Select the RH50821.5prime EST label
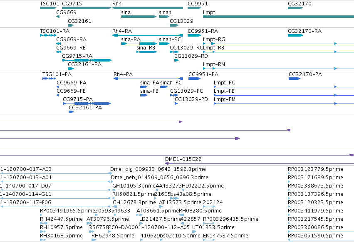Screen dimensions: 354x242 tap(134, 194)
